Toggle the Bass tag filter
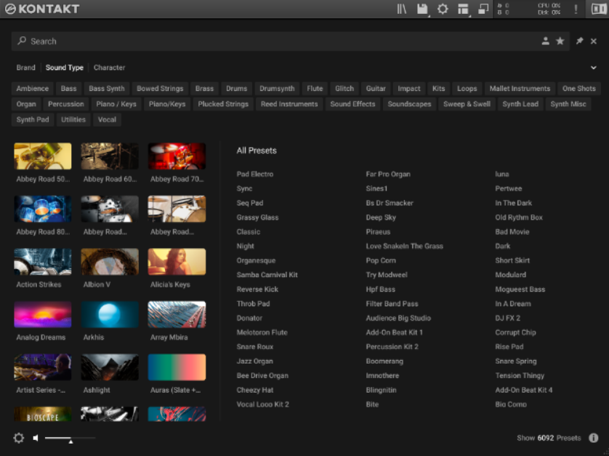 pyautogui.click(x=68, y=89)
